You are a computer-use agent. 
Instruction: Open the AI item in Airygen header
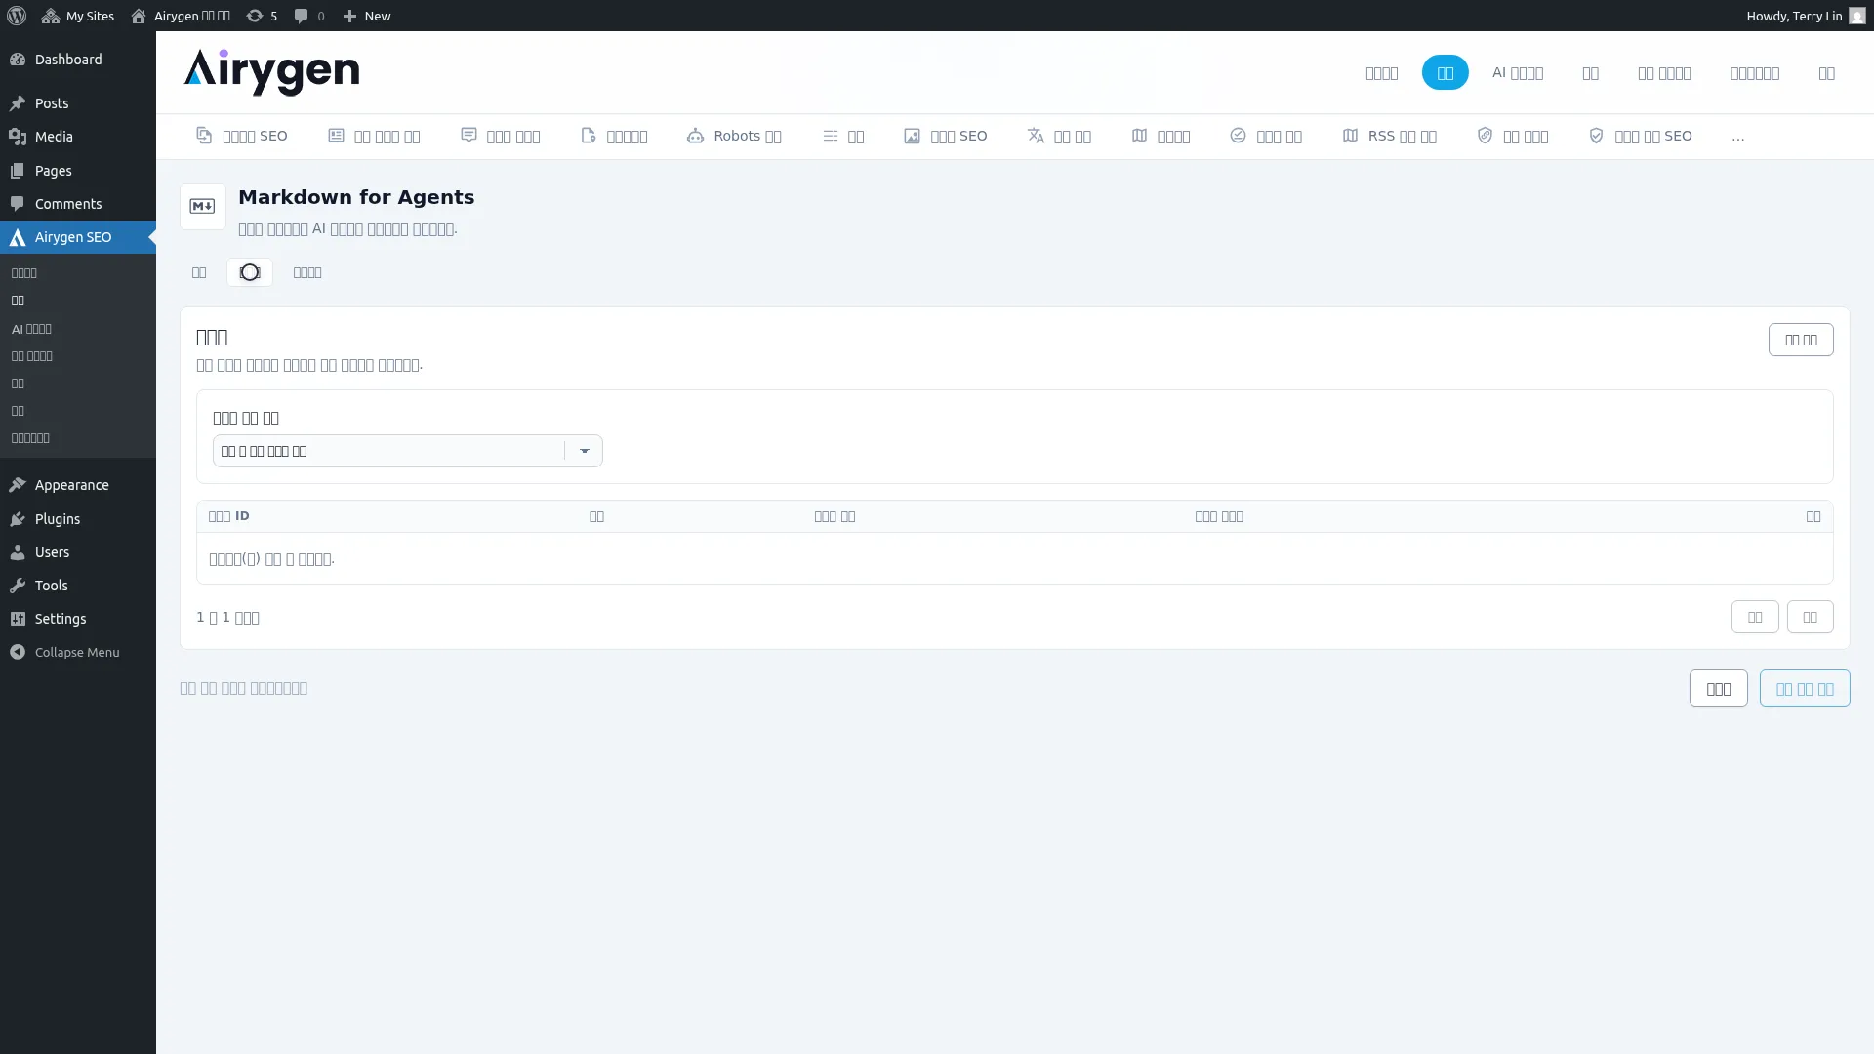click(x=1517, y=73)
